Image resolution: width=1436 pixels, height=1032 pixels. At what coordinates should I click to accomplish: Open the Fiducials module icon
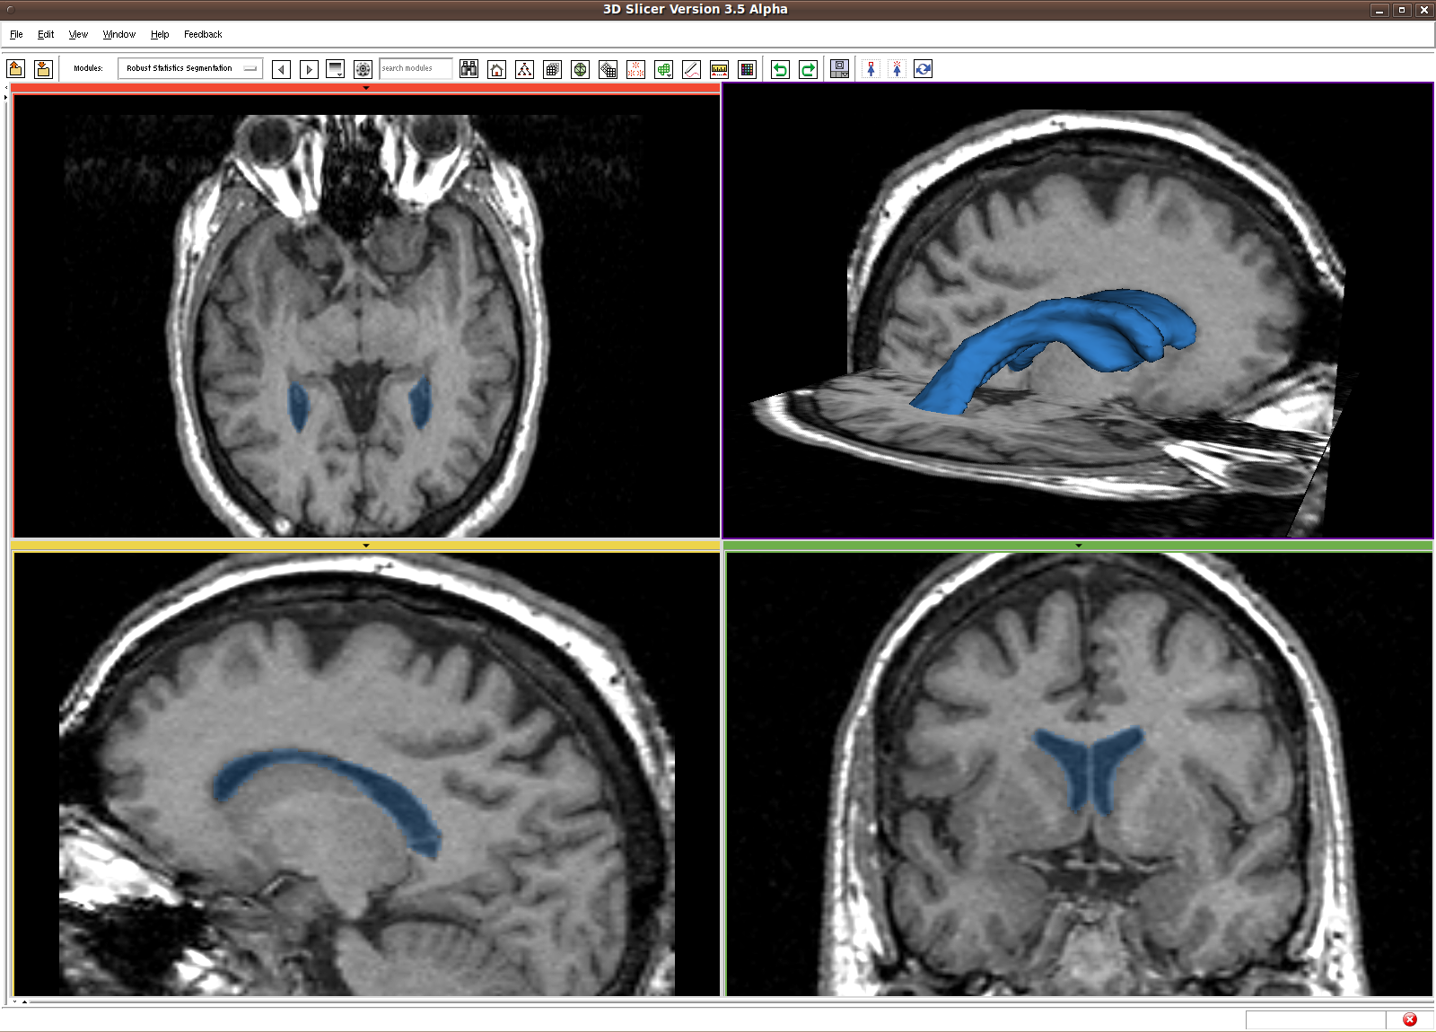point(635,69)
